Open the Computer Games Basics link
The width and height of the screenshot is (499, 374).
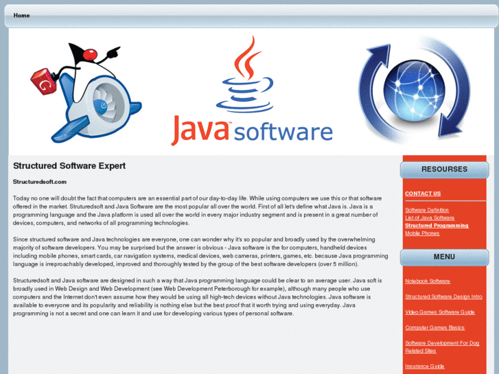(434, 327)
